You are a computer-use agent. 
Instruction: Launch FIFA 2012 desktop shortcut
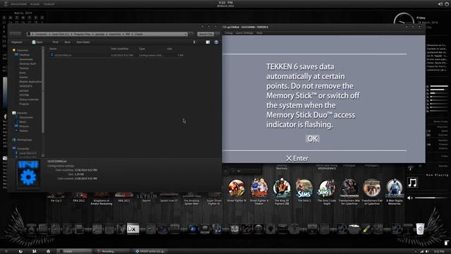79,198
